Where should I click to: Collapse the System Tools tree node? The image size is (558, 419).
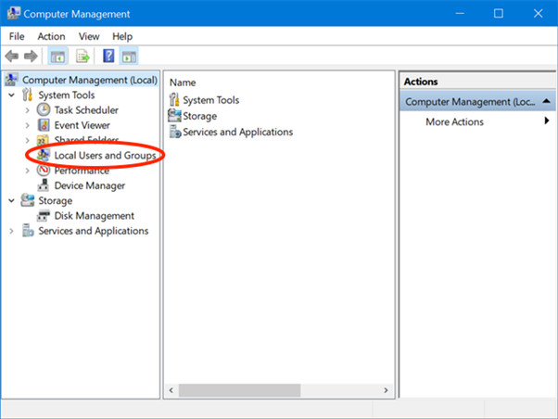[11, 95]
